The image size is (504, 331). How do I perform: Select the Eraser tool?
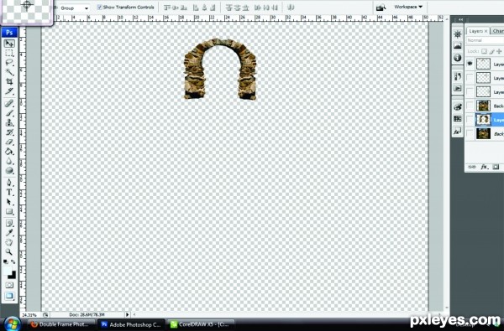click(9, 142)
